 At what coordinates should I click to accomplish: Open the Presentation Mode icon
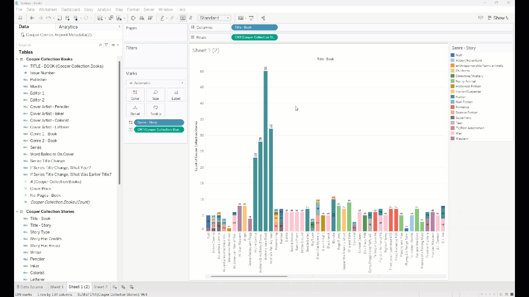pyautogui.click(x=251, y=18)
